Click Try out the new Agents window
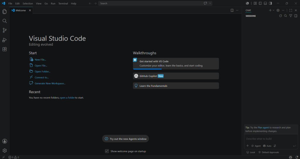 point(125,139)
